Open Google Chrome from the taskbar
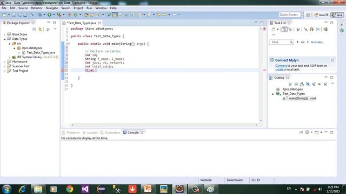346x194 pixels. pos(70,189)
